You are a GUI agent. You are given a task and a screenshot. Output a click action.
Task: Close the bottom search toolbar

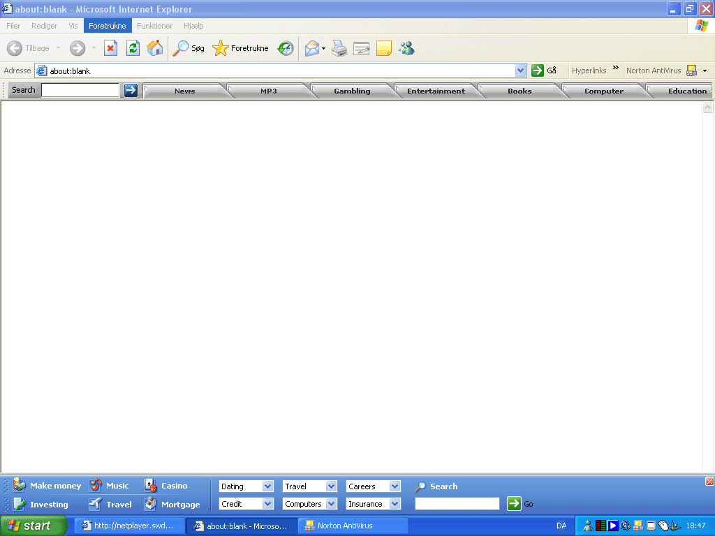[709, 482]
